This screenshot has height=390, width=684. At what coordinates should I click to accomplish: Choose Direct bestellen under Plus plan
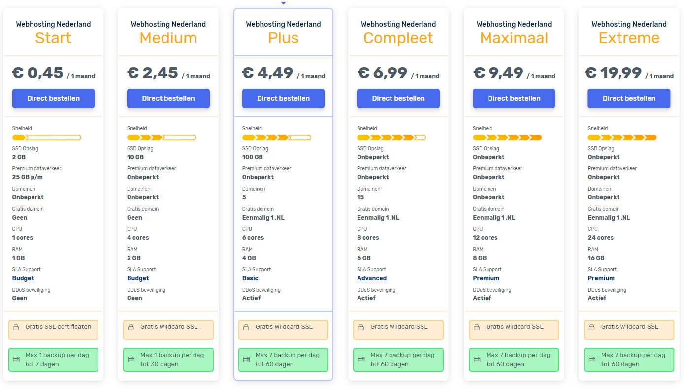click(283, 98)
